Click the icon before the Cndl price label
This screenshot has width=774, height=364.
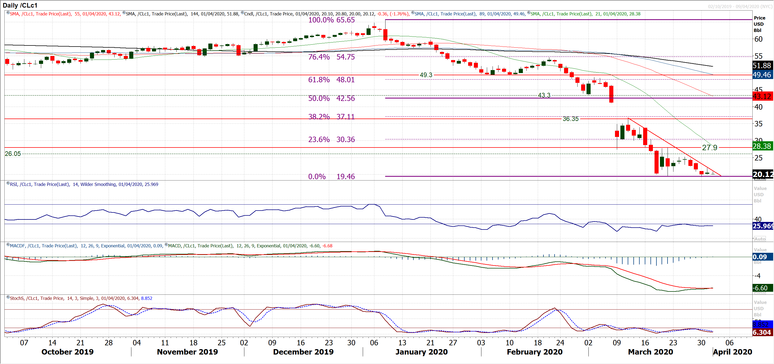coord(242,13)
